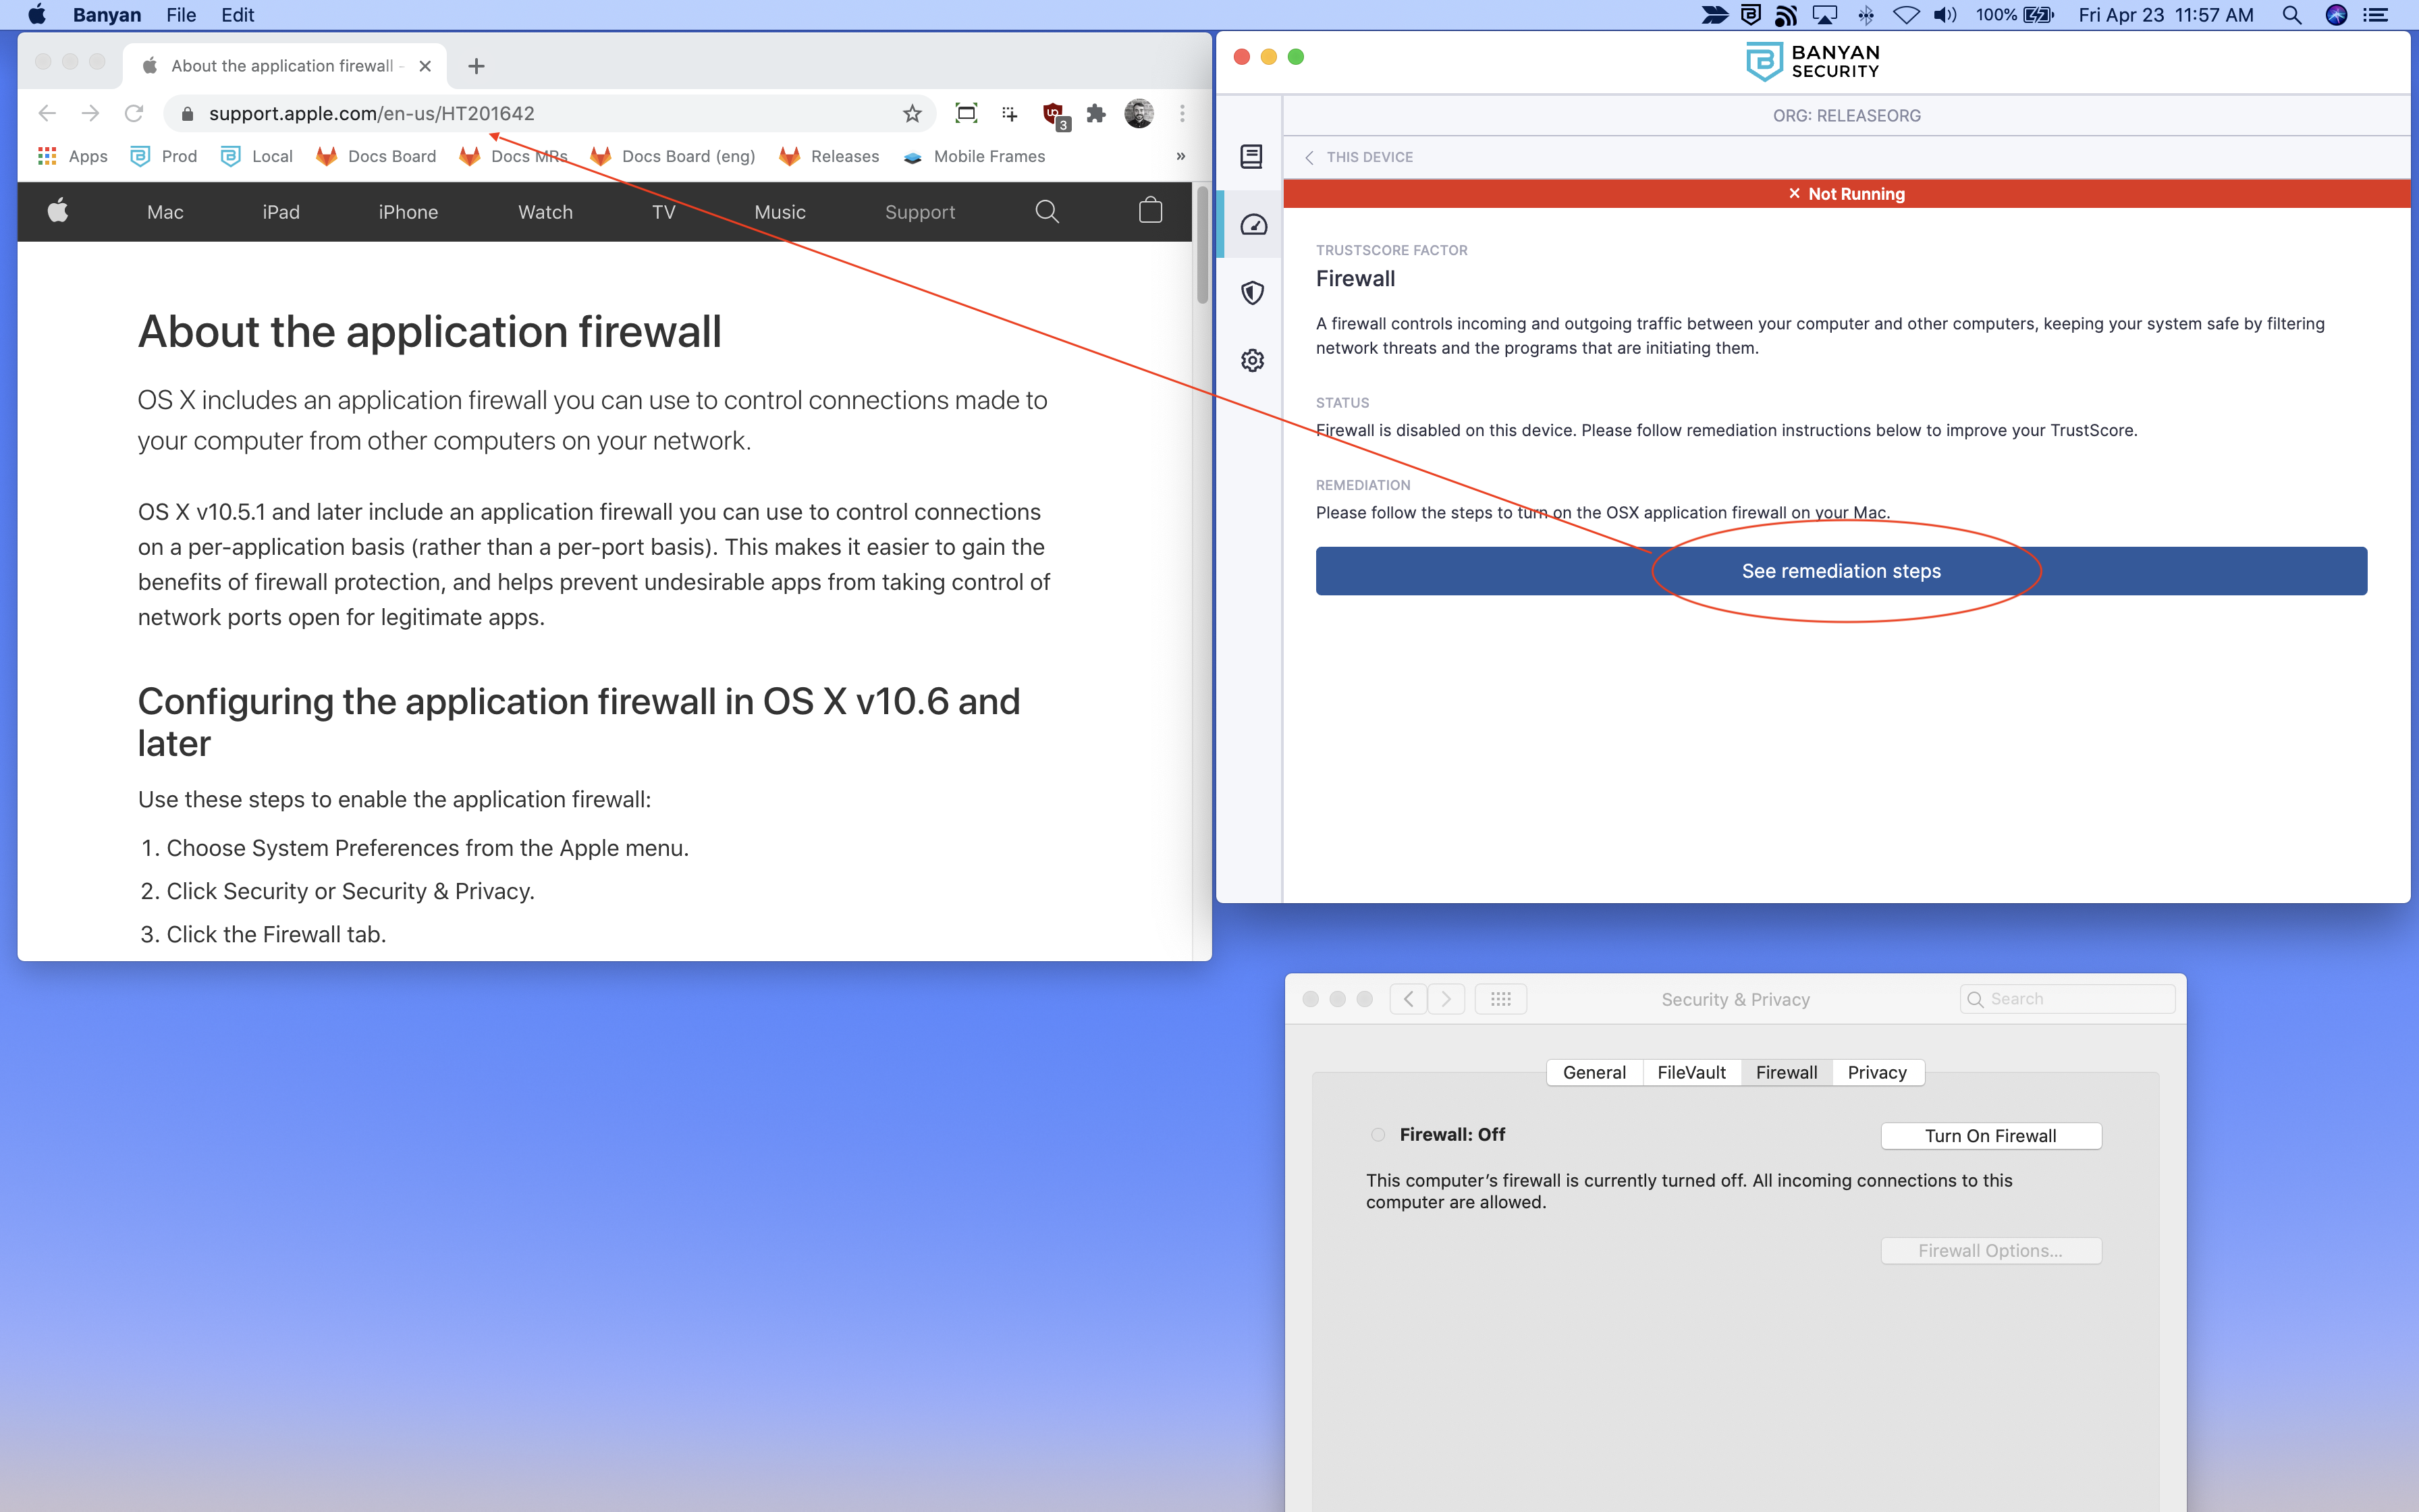Open Releases bookmark

[830, 156]
